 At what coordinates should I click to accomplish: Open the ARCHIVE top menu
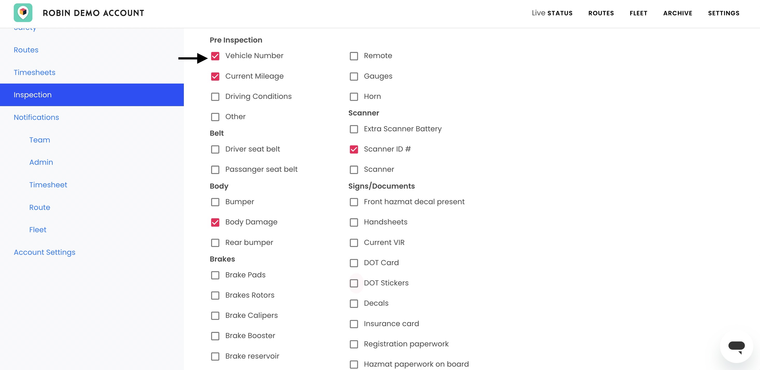point(678,13)
